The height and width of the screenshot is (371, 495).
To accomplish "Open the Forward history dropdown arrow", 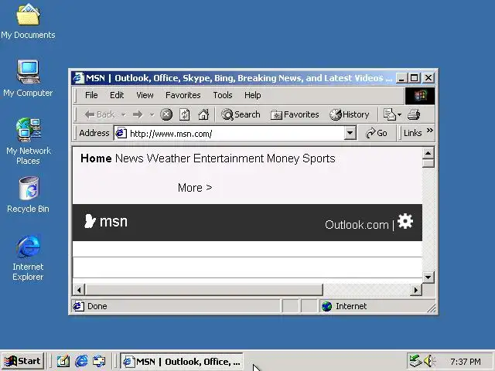I will [x=152, y=114].
